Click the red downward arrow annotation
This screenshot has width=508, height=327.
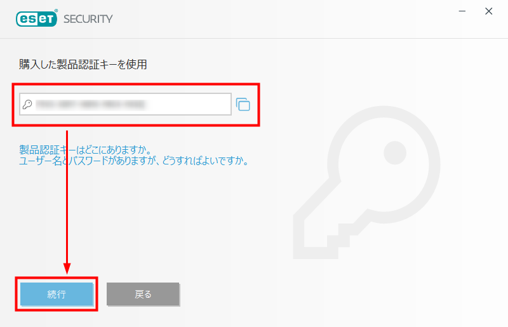67,202
